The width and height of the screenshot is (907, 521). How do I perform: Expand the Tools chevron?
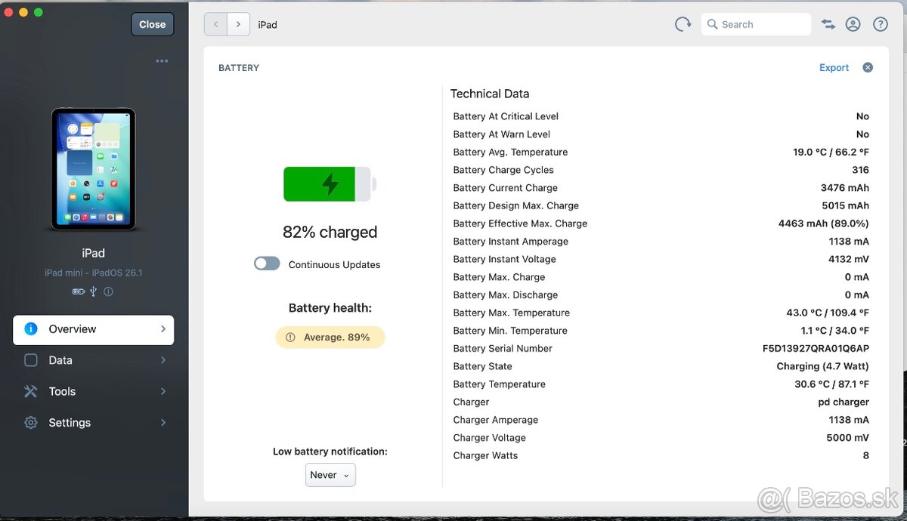tap(163, 391)
